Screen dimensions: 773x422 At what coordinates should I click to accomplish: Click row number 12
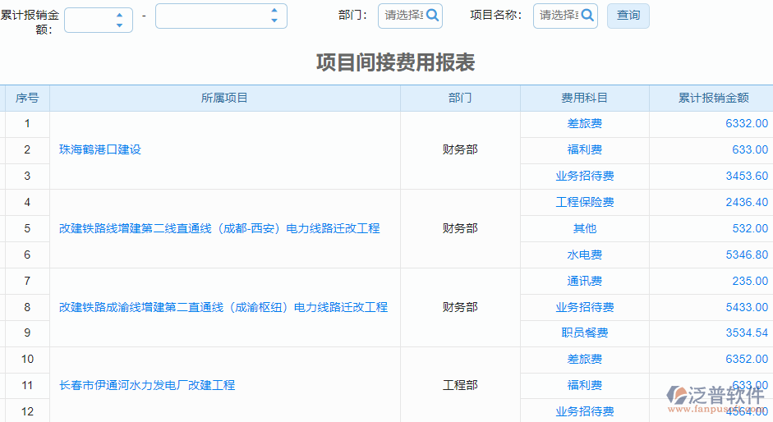(x=27, y=411)
